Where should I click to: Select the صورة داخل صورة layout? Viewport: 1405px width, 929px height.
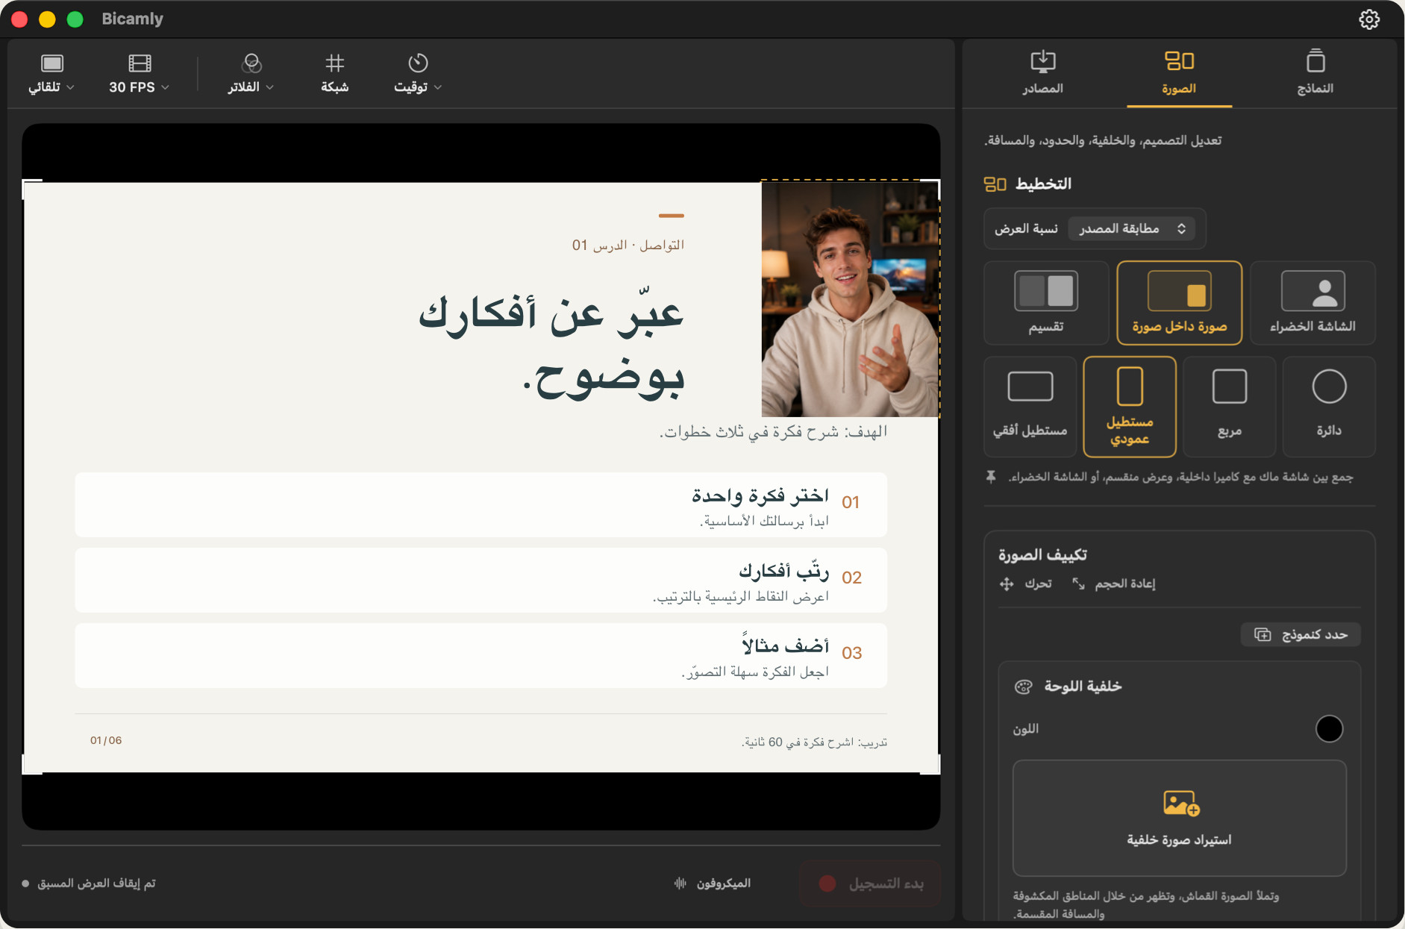[x=1179, y=303]
